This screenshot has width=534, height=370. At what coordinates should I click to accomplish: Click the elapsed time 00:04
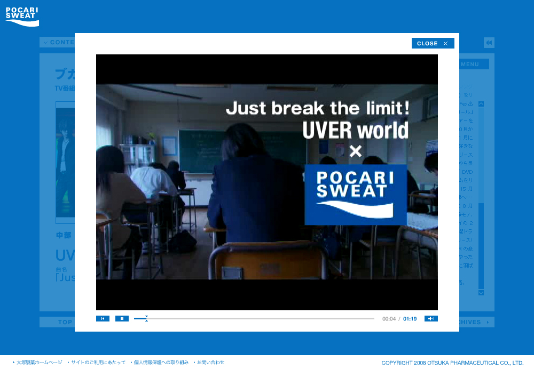(x=389, y=319)
